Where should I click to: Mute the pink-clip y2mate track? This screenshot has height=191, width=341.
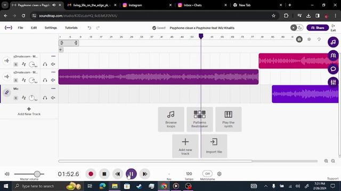coord(53,64)
